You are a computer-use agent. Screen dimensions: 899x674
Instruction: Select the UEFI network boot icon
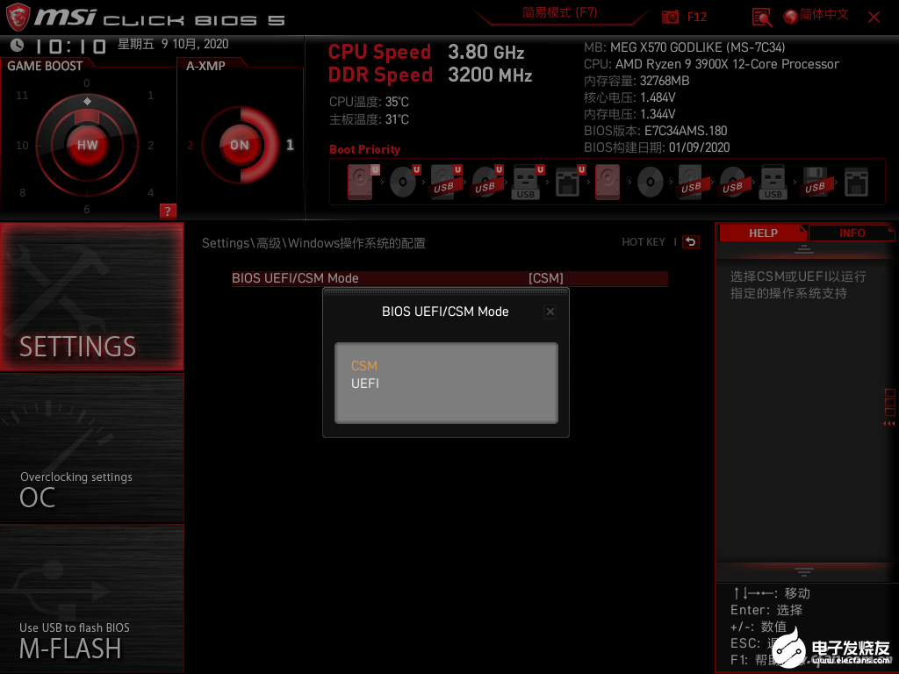[569, 182]
